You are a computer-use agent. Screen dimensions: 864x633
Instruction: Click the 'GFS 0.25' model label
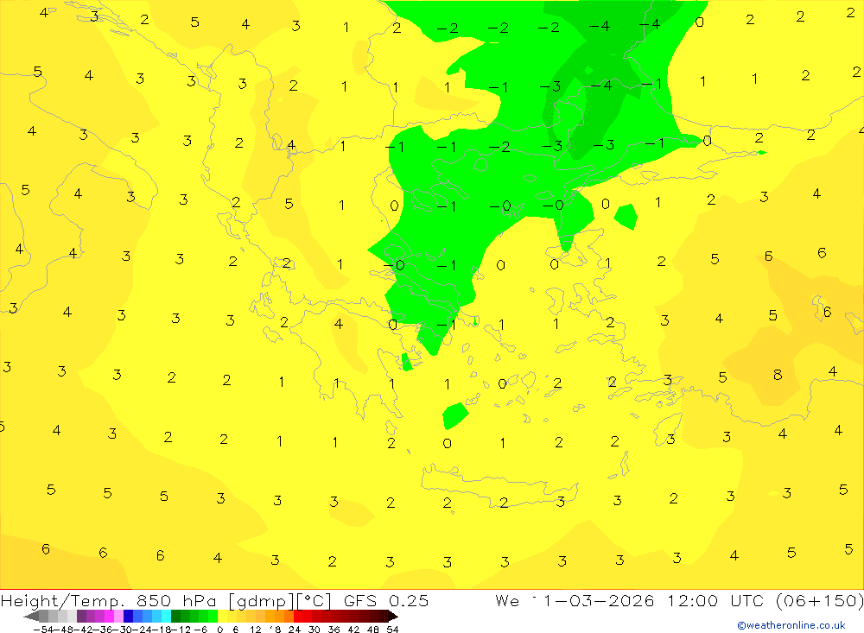click(385, 600)
